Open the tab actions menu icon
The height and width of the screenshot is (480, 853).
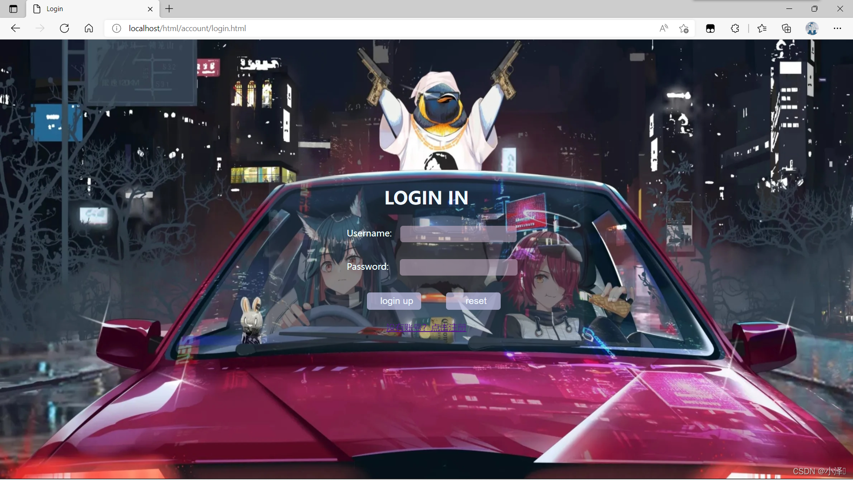(13, 9)
